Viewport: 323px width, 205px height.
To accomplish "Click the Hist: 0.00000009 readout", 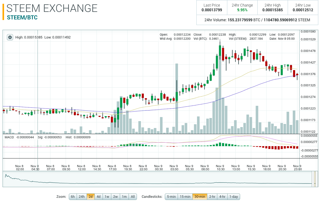I will 78,137.
